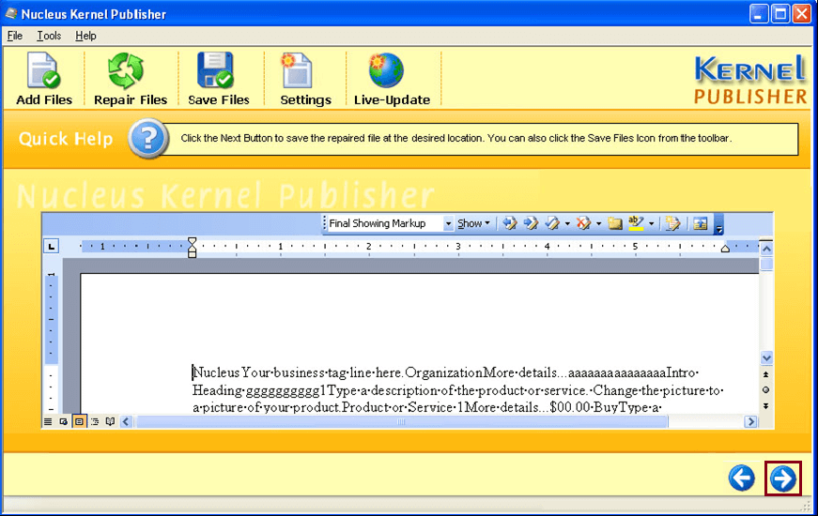Start repair with Repair Files icon
This screenshot has width=818, height=516.
(131, 79)
